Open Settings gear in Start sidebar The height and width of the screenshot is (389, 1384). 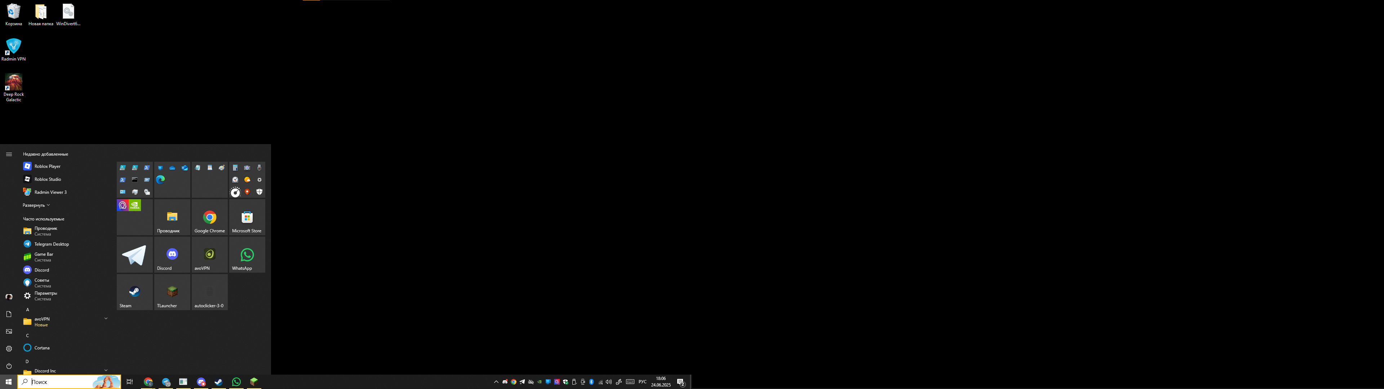point(9,349)
